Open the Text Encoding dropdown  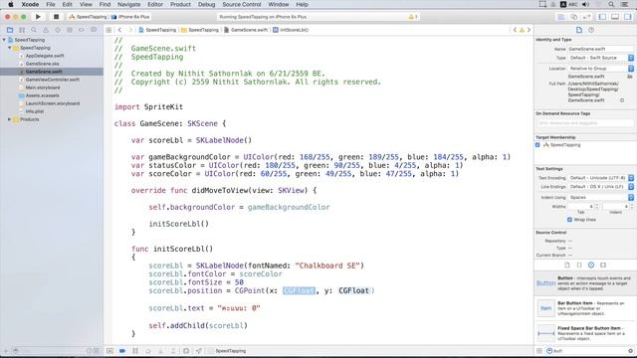tap(601, 178)
